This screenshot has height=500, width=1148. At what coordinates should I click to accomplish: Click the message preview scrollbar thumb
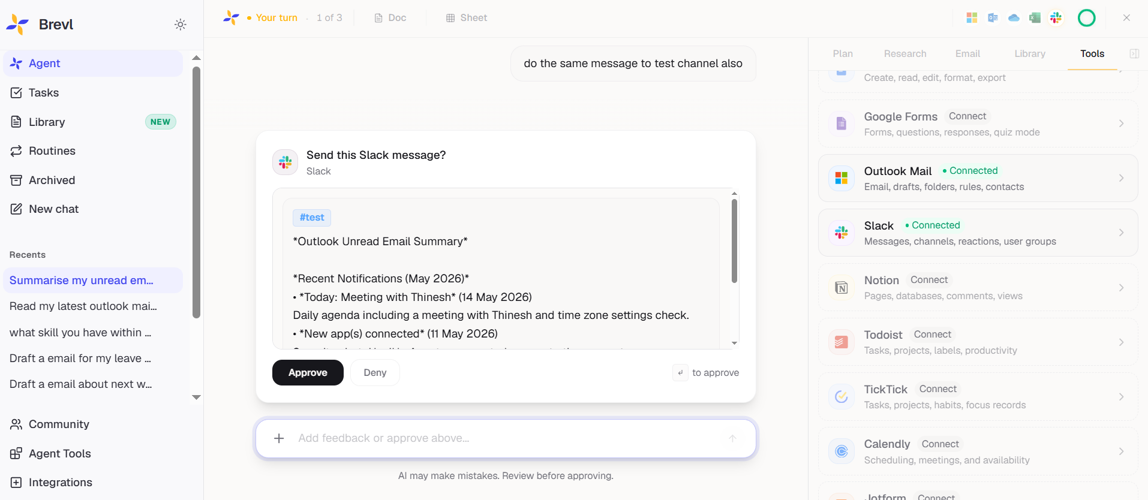coord(734,241)
